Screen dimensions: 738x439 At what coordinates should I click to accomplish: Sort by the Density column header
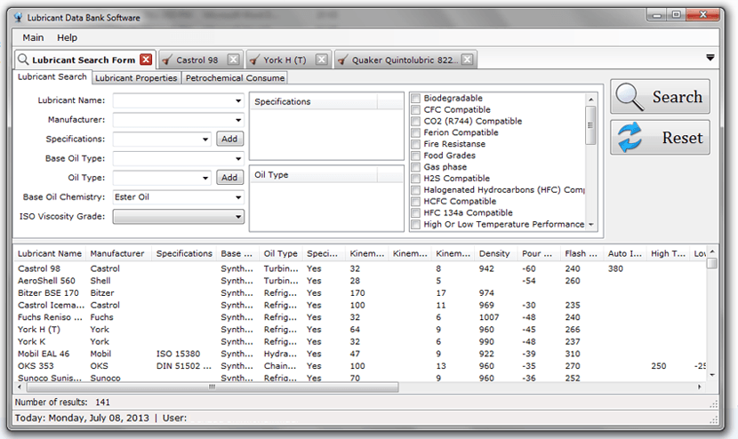[494, 253]
